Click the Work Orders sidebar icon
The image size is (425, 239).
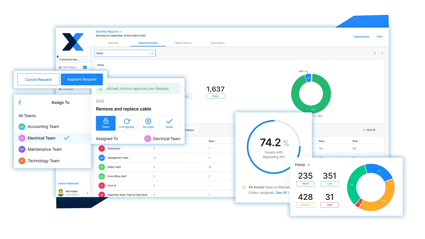(x=60, y=67)
